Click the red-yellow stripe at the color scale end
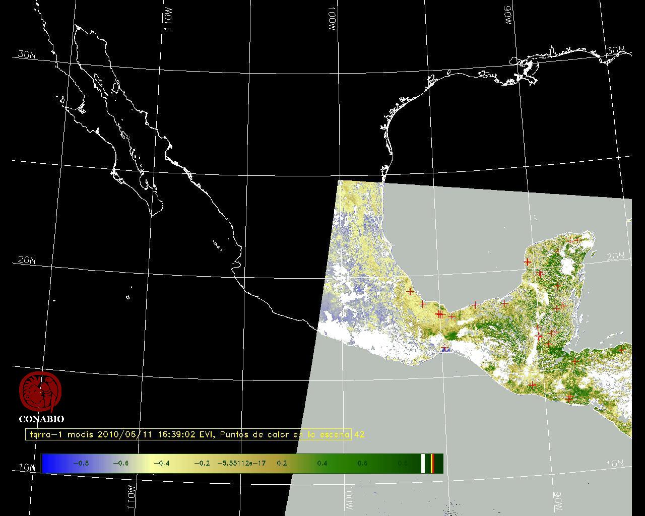 (432, 463)
